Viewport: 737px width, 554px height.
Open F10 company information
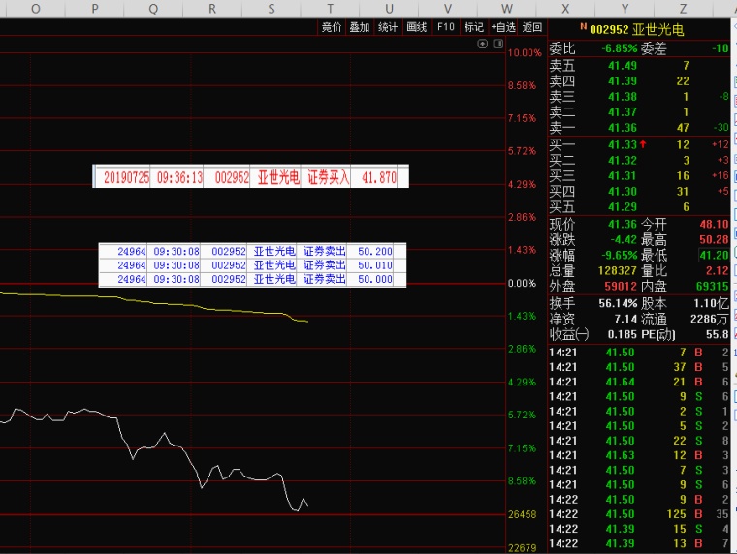click(x=446, y=27)
